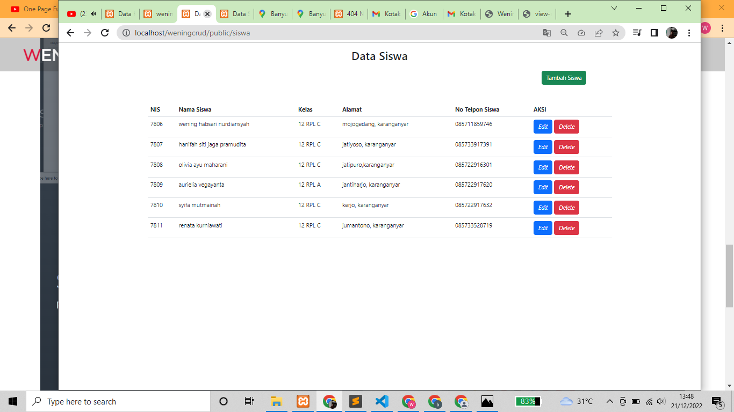Bookmark this page with the star icon
734x412 pixels.
616,33
